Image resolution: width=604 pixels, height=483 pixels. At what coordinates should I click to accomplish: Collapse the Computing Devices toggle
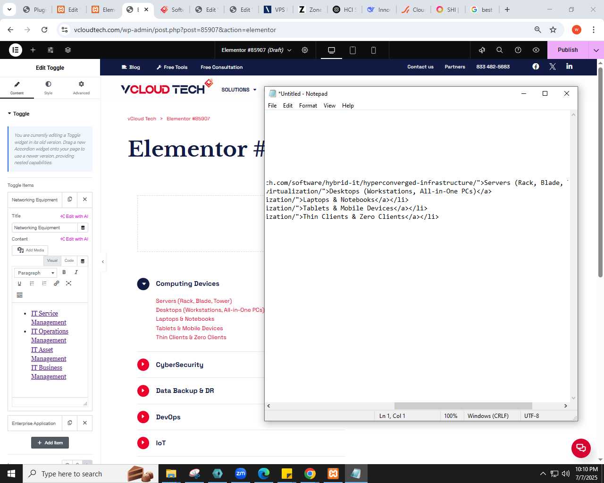click(143, 284)
